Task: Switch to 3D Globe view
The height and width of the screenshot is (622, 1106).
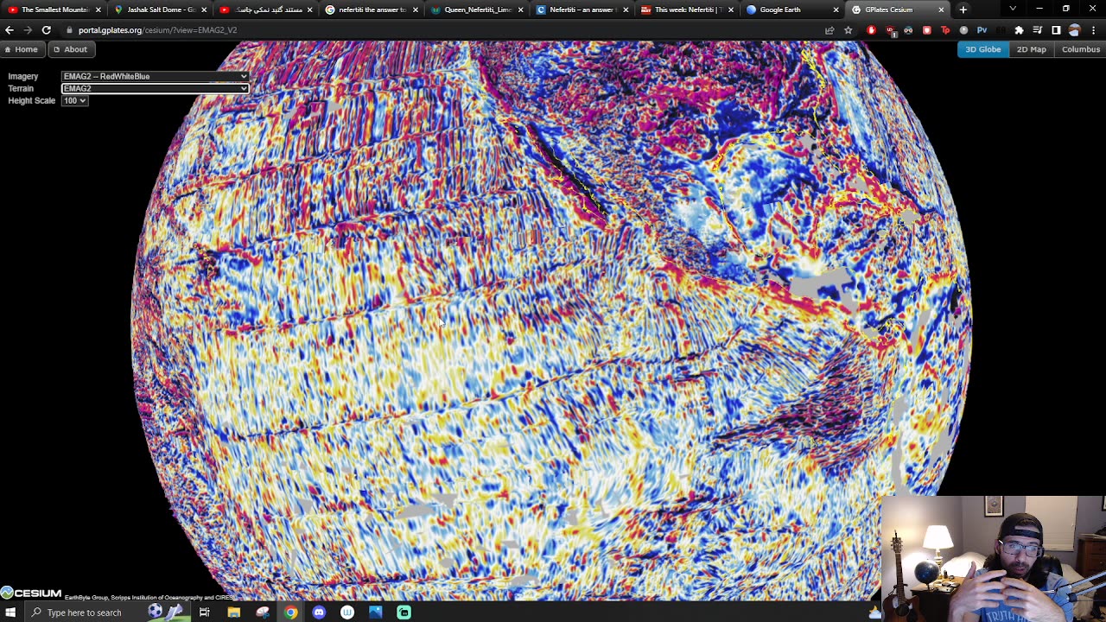Action: [x=982, y=49]
